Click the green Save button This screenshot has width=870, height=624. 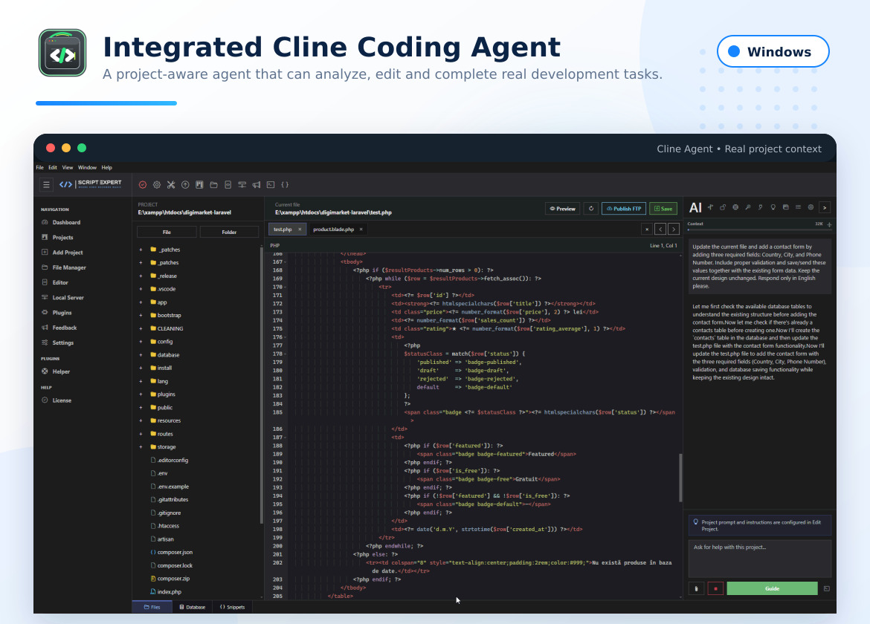(x=663, y=209)
